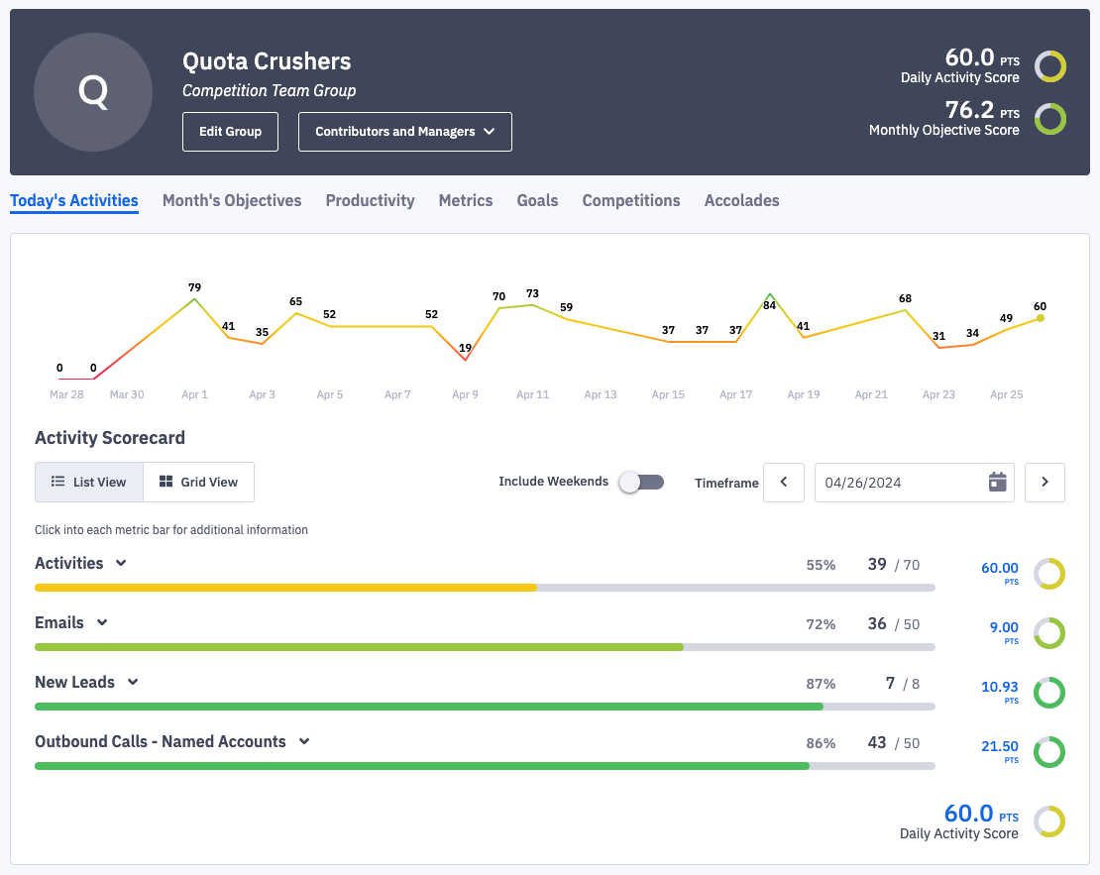
Task: Click the Emails row score donut
Action: 1048,633
